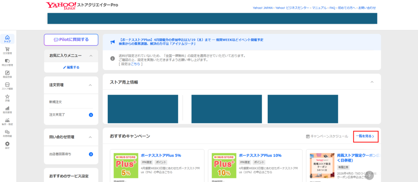
Task: Click the トップ home icon
Action: tap(7, 39)
